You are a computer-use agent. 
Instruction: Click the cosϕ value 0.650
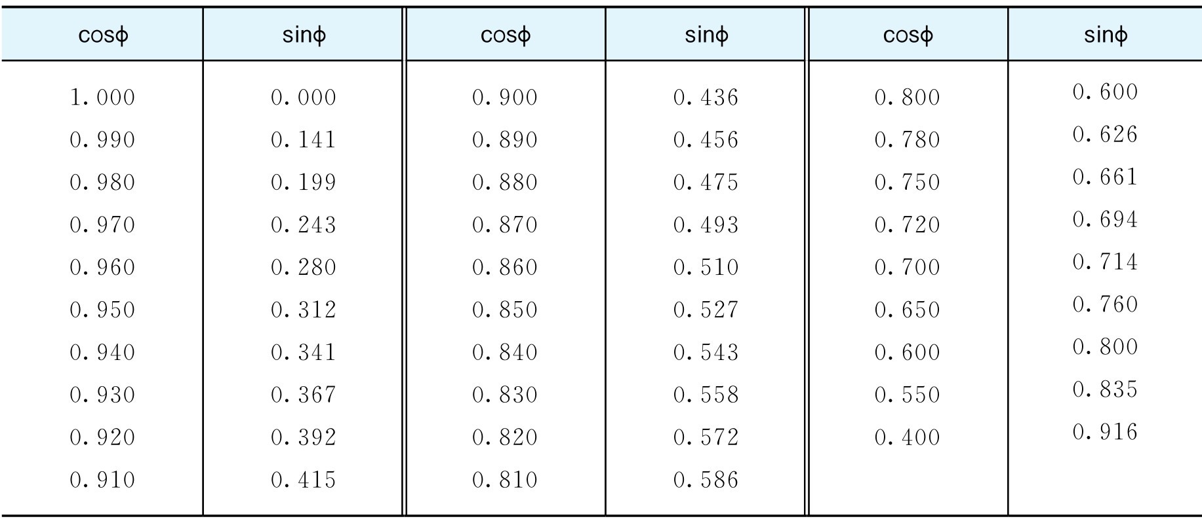click(908, 310)
